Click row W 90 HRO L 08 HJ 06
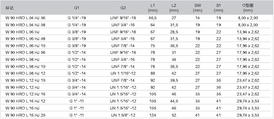 137,53
